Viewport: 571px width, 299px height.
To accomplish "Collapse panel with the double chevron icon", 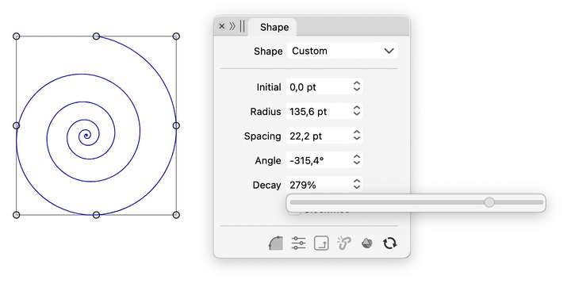I will (232, 26).
